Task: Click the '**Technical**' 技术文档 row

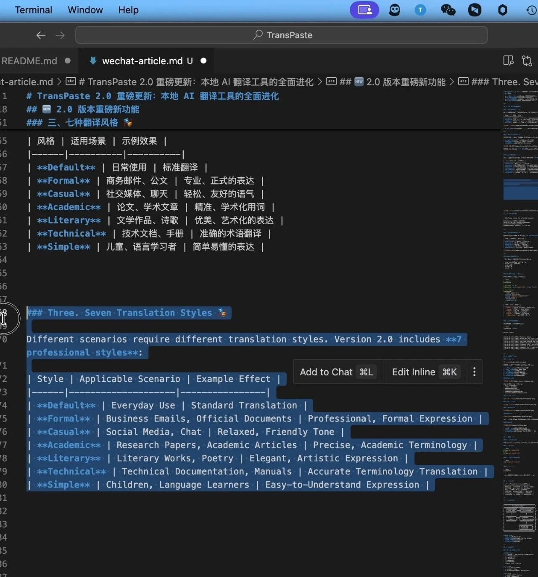Action: pos(150,234)
